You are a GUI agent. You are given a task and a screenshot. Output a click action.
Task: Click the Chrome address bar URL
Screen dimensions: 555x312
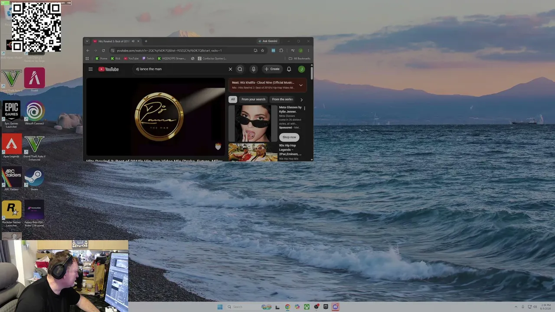point(169,50)
